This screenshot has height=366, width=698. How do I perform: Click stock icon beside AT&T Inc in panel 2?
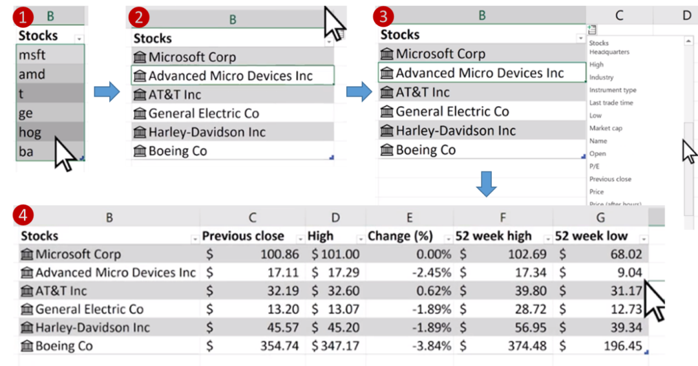click(140, 94)
